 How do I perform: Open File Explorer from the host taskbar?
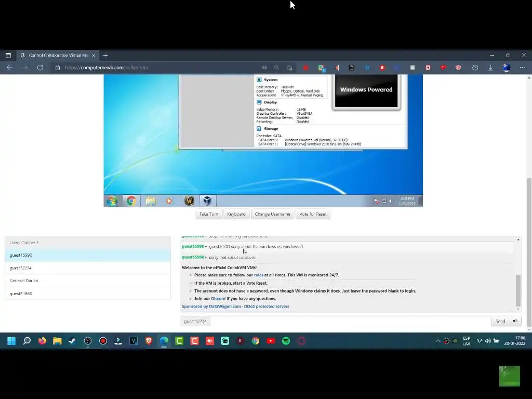pyautogui.click(x=57, y=341)
